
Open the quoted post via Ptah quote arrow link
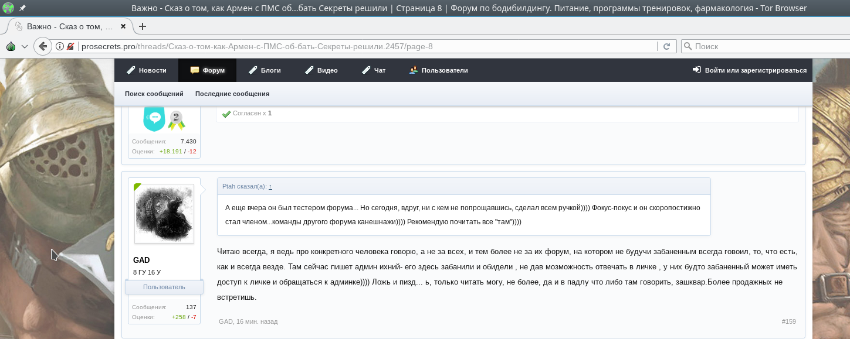click(x=270, y=187)
